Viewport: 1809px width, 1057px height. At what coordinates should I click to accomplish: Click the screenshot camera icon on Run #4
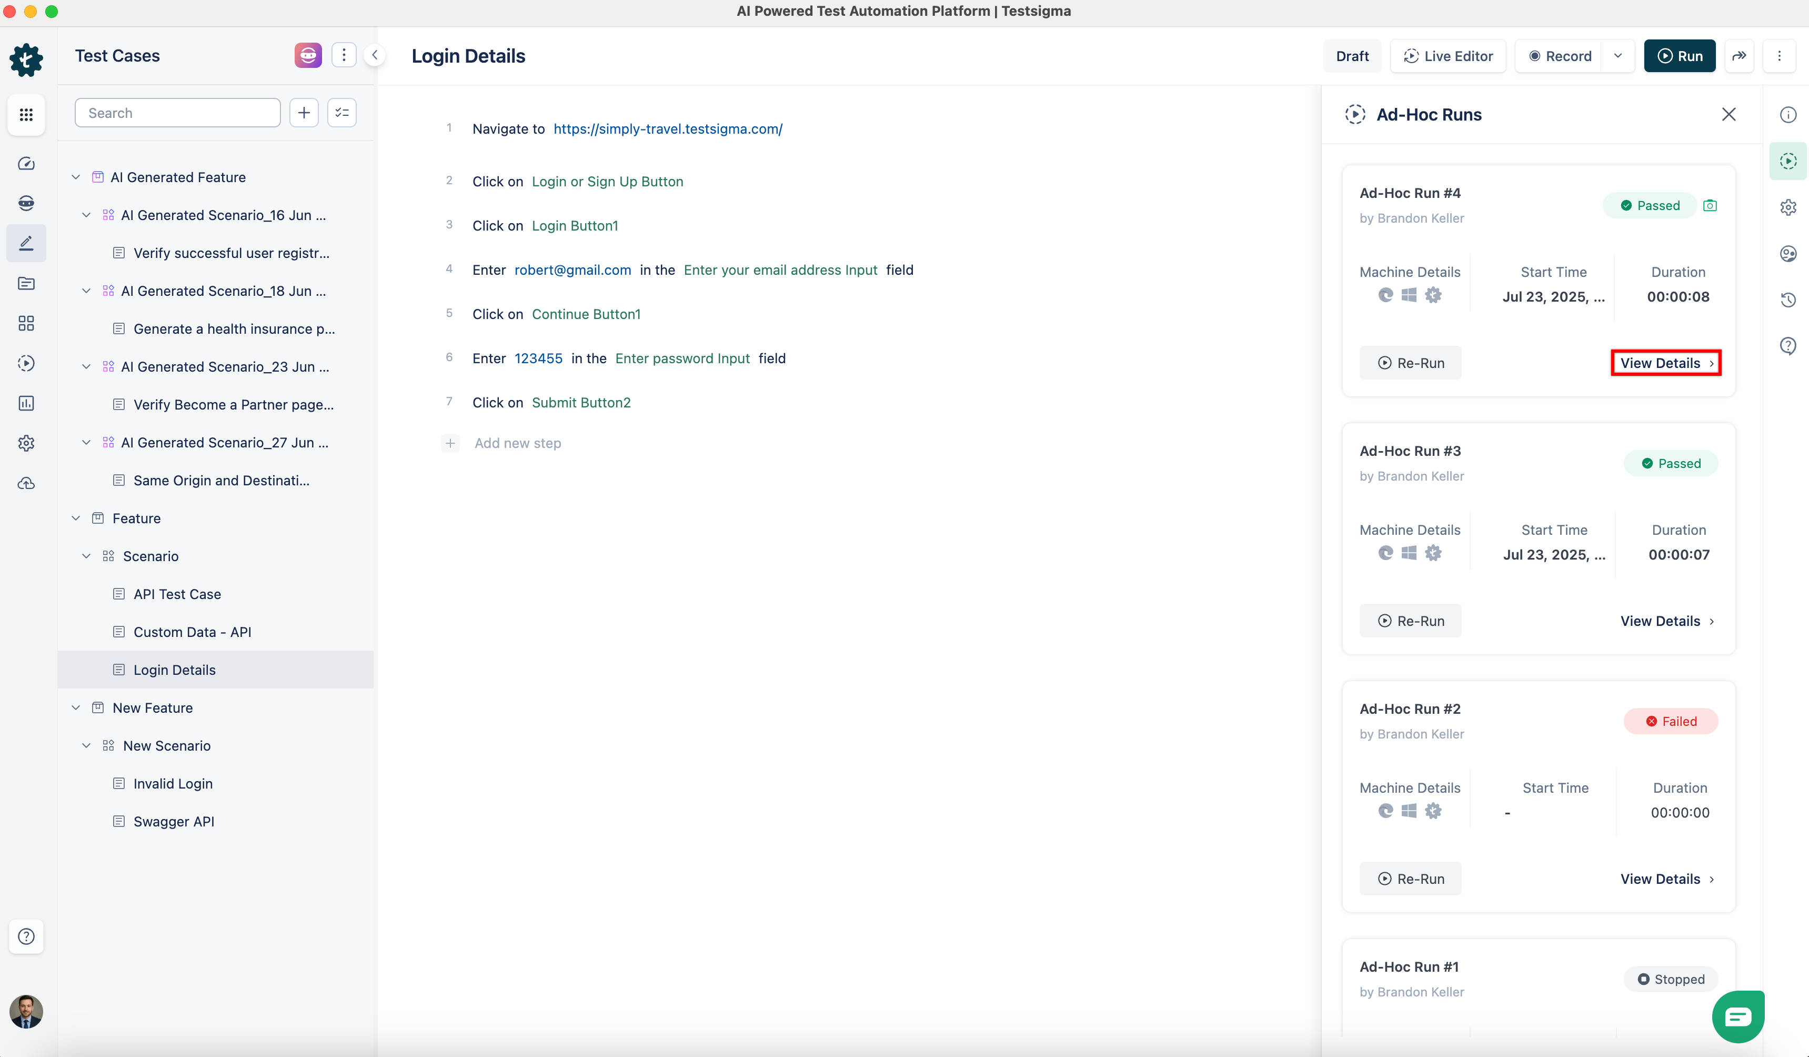click(1710, 205)
